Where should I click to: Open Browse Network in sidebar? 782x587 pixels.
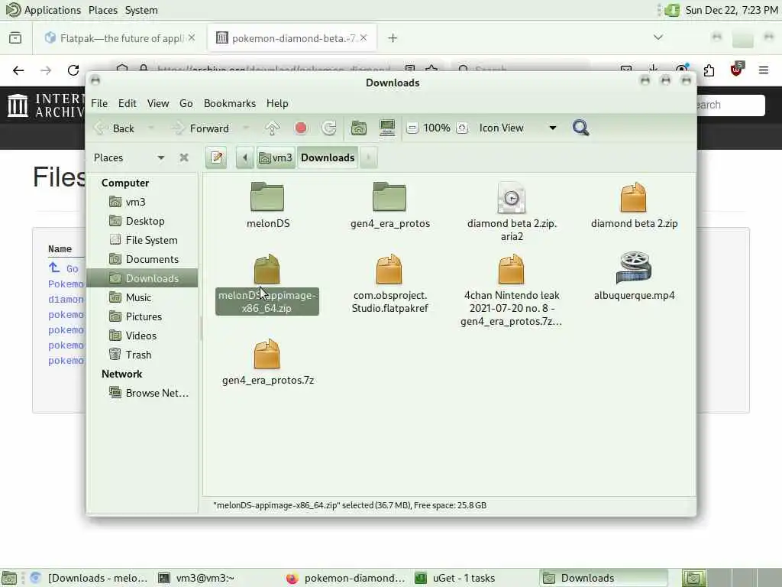pyautogui.click(x=142, y=393)
